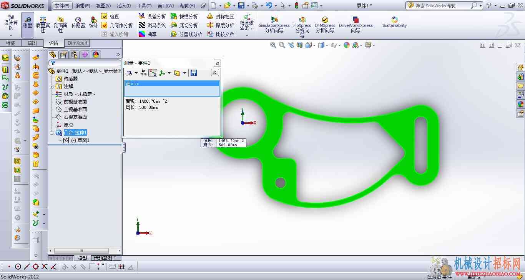Open 质量属性 mass properties tool

click(43, 25)
